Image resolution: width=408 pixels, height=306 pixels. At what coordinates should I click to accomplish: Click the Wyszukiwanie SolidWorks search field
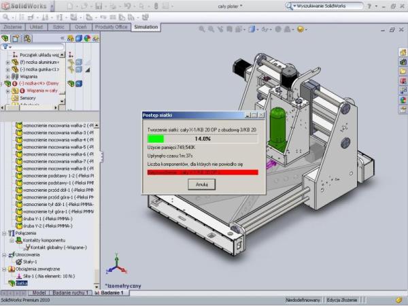point(324,5)
